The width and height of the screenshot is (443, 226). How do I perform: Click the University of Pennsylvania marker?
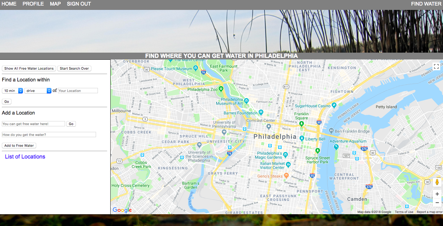(x=224, y=132)
